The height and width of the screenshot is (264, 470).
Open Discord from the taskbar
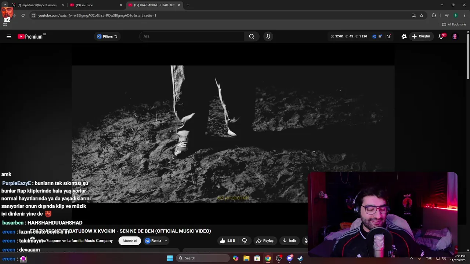[289, 258]
